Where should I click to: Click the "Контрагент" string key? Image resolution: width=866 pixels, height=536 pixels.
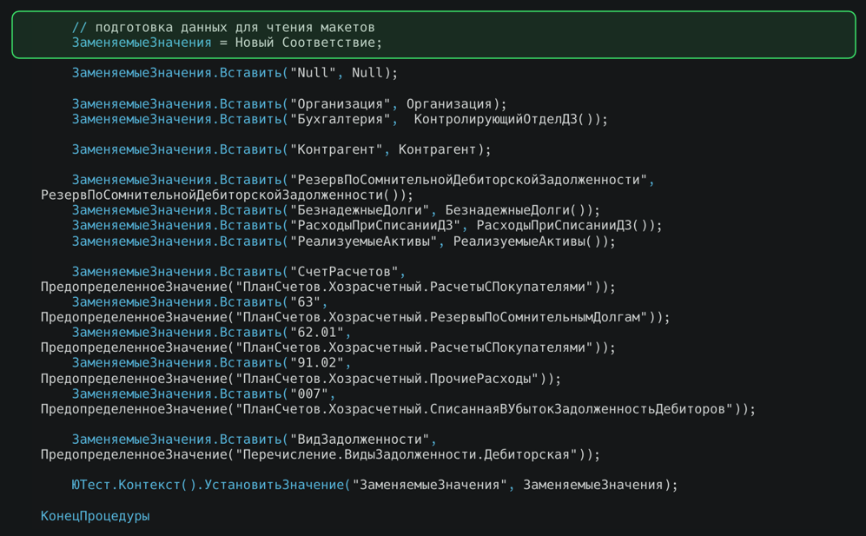(336, 149)
